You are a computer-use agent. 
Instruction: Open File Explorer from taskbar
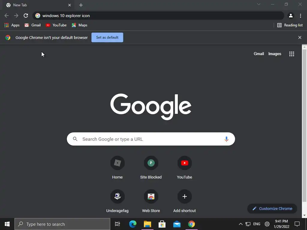[148, 224]
